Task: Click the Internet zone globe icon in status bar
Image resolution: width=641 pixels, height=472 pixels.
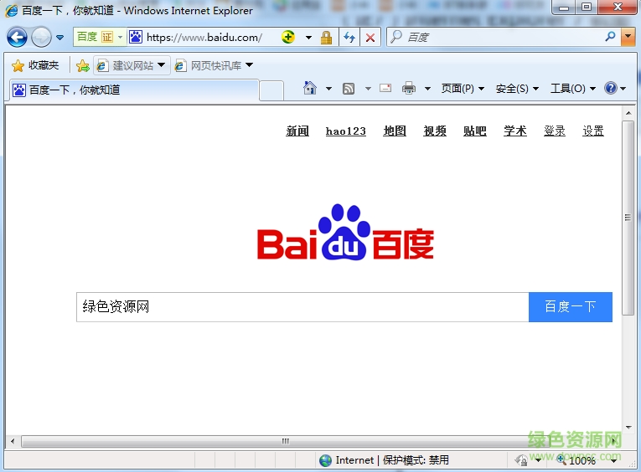Action: pos(325,460)
